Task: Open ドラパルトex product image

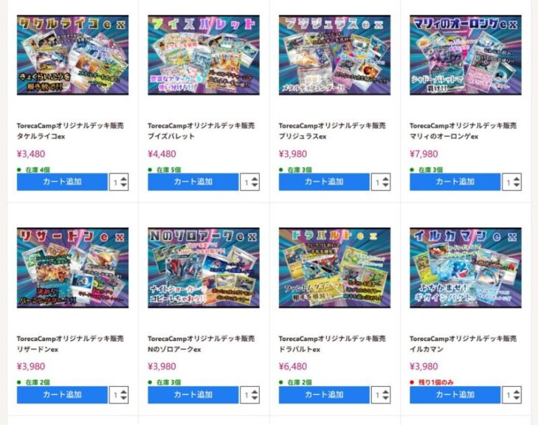Action: point(334,268)
